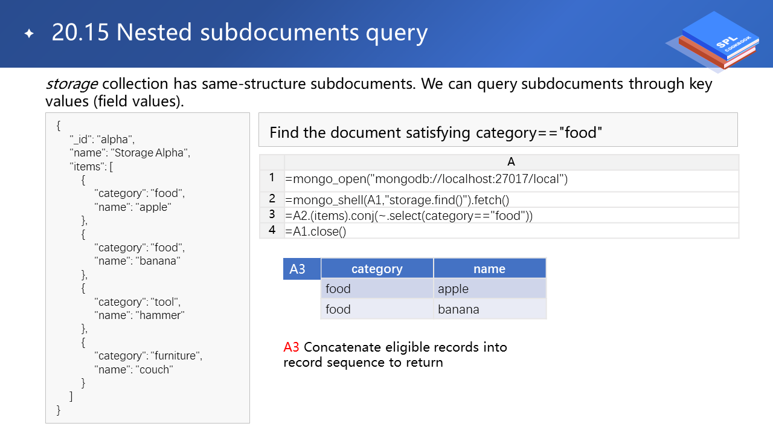This screenshot has height=435, width=773.
Task: Click the "category" column header in result table
Action: coord(377,269)
